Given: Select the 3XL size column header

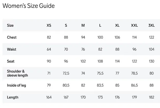Looking at the screenshot, I should 151,25.
